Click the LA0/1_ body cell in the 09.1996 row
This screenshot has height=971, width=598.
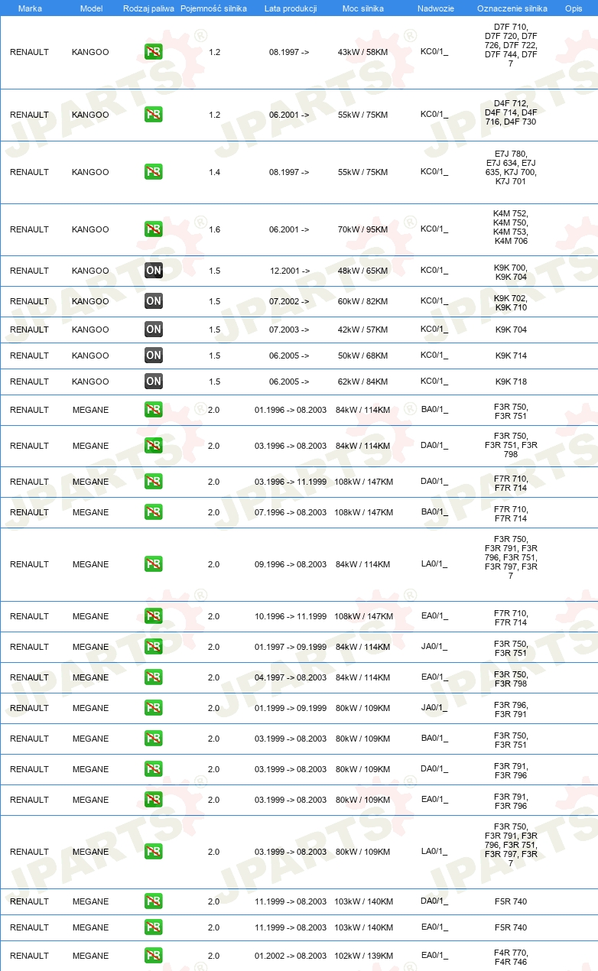[x=434, y=564]
